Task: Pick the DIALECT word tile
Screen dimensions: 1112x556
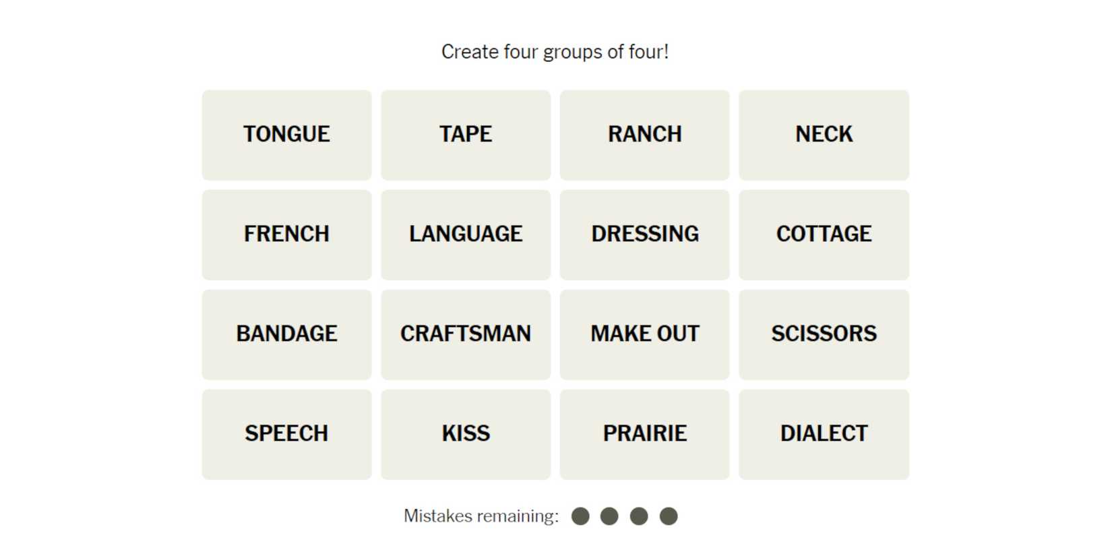Action: pos(824,434)
